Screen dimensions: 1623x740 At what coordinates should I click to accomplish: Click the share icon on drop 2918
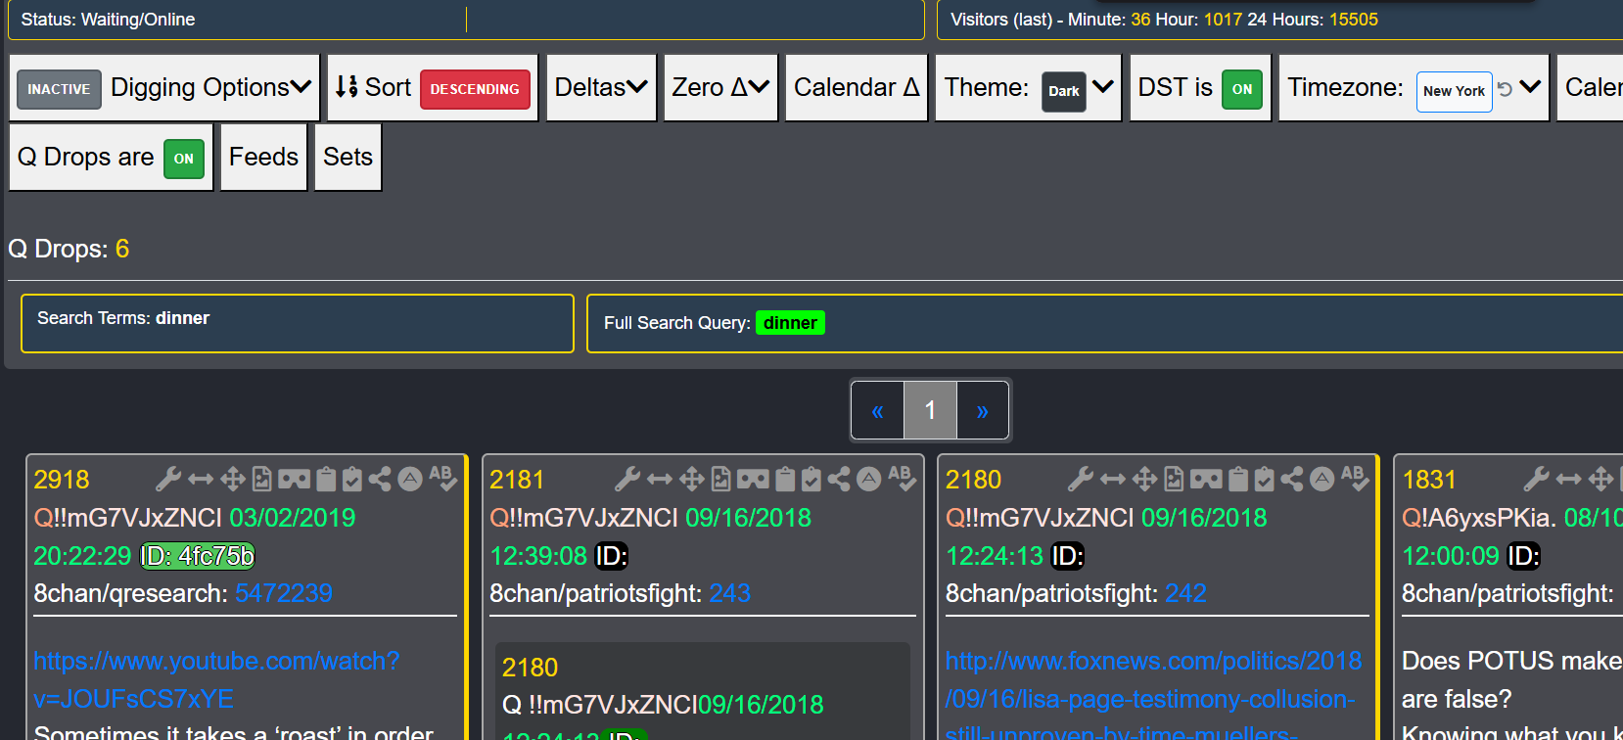(x=380, y=479)
